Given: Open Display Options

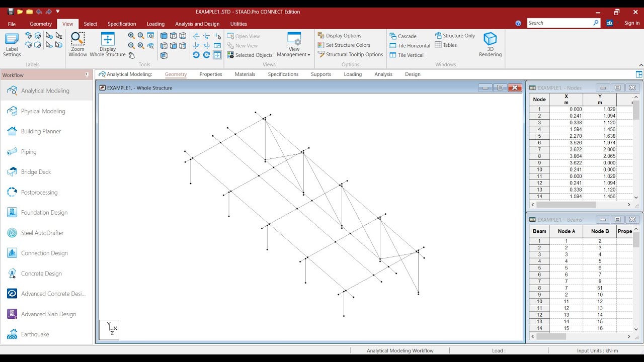Looking at the screenshot, I should tap(340, 36).
